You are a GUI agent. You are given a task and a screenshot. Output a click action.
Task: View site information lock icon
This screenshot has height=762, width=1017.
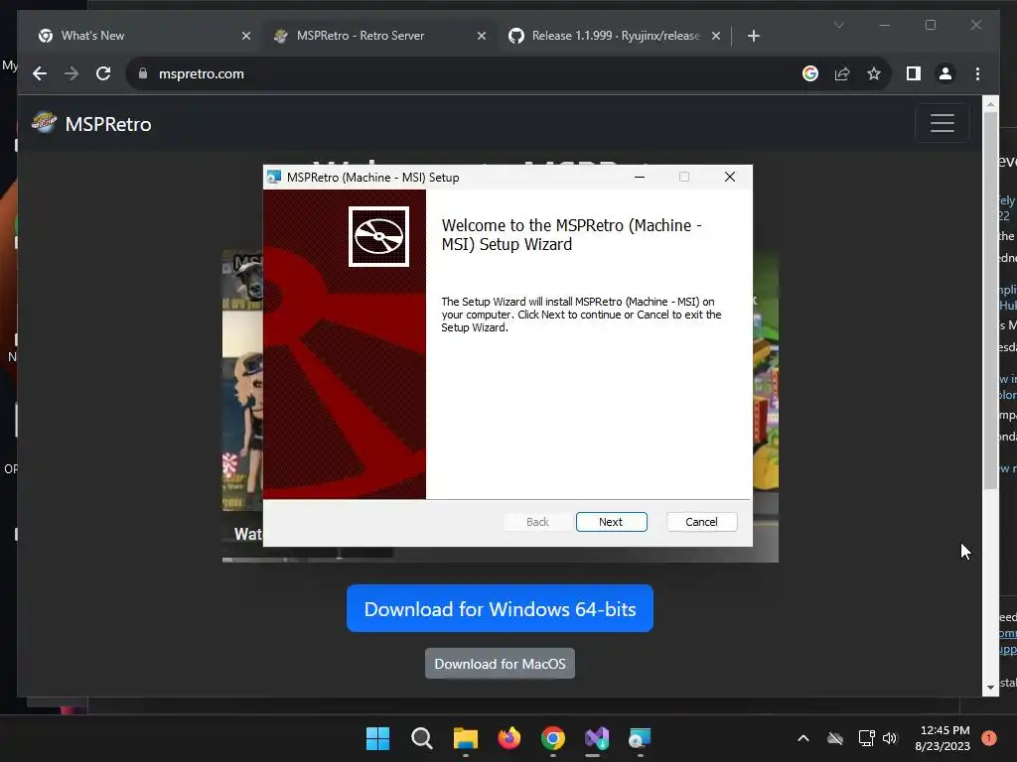143,73
